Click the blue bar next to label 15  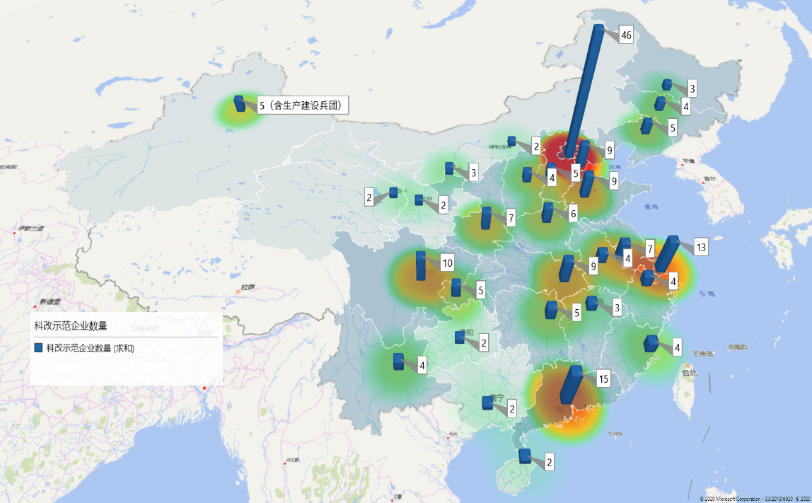point(571,384)
